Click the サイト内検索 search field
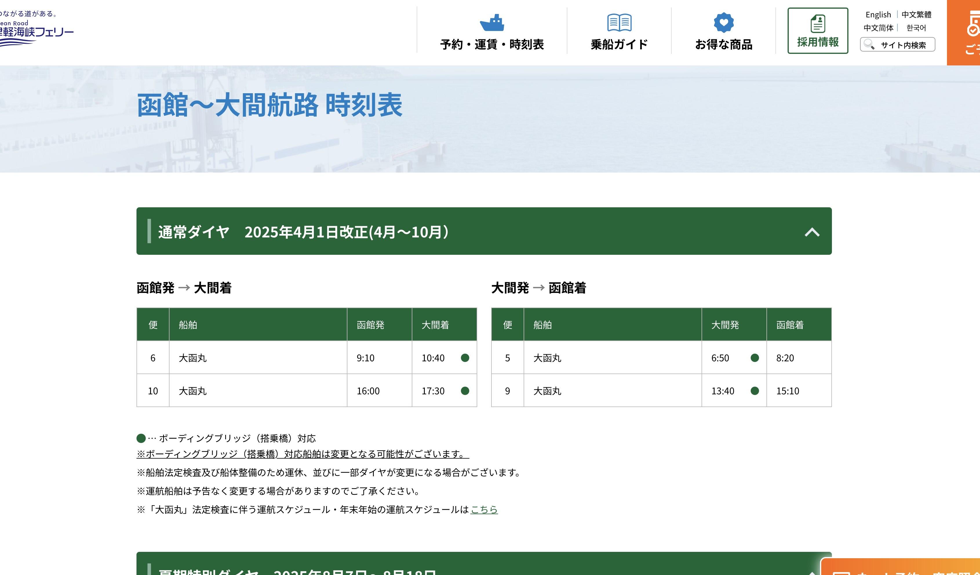The image size is (980, 575). [x=903, y=45]
